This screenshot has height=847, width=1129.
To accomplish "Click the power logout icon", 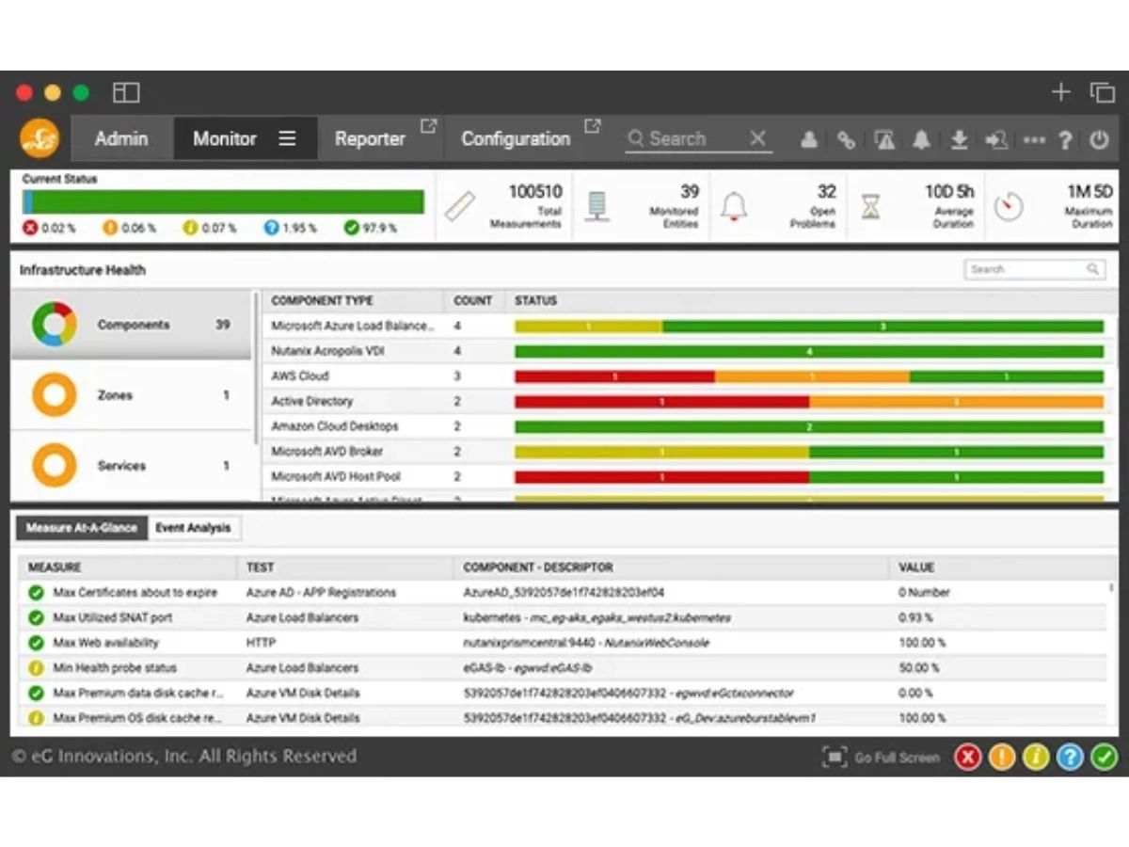I will (1099, 139).
